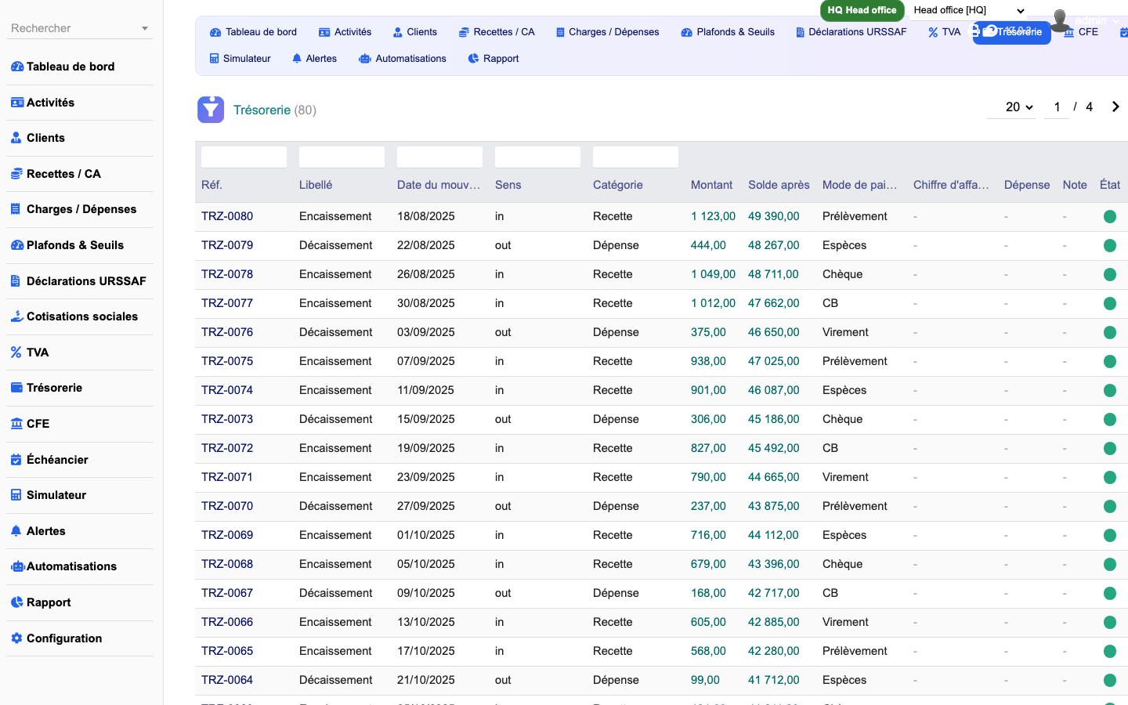Click the Plafonds & Seuils gauge icon in sidebar
The image size is (1128, 705).
click(x=17, y=245)
